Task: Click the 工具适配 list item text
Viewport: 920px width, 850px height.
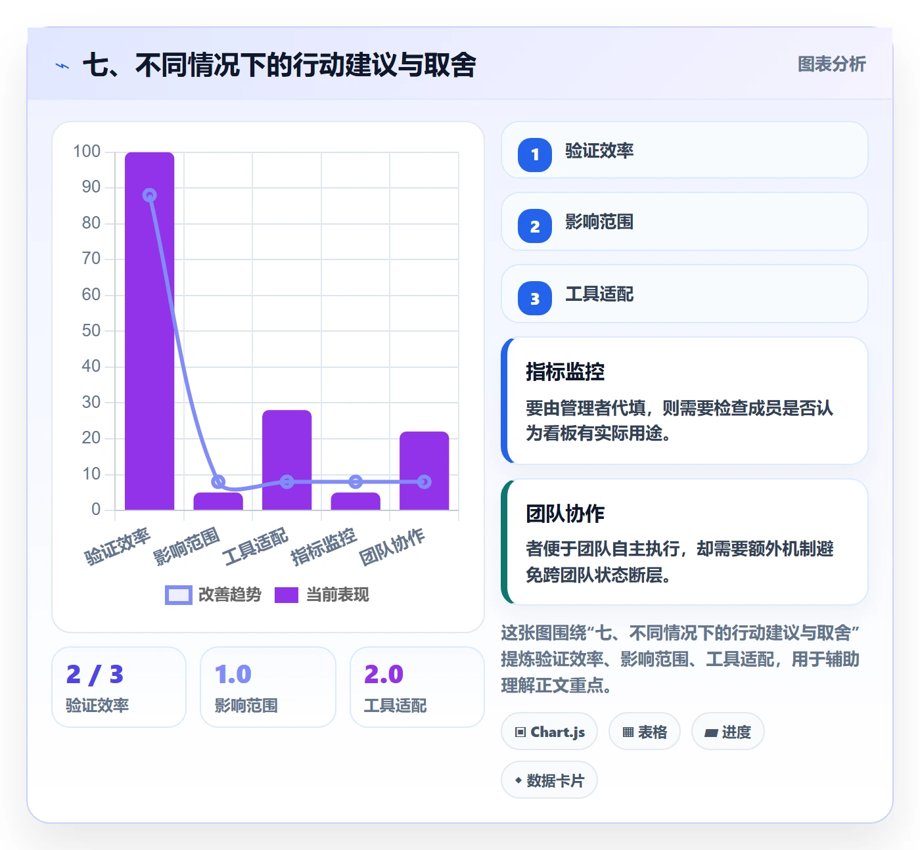Action: (599, 294)
